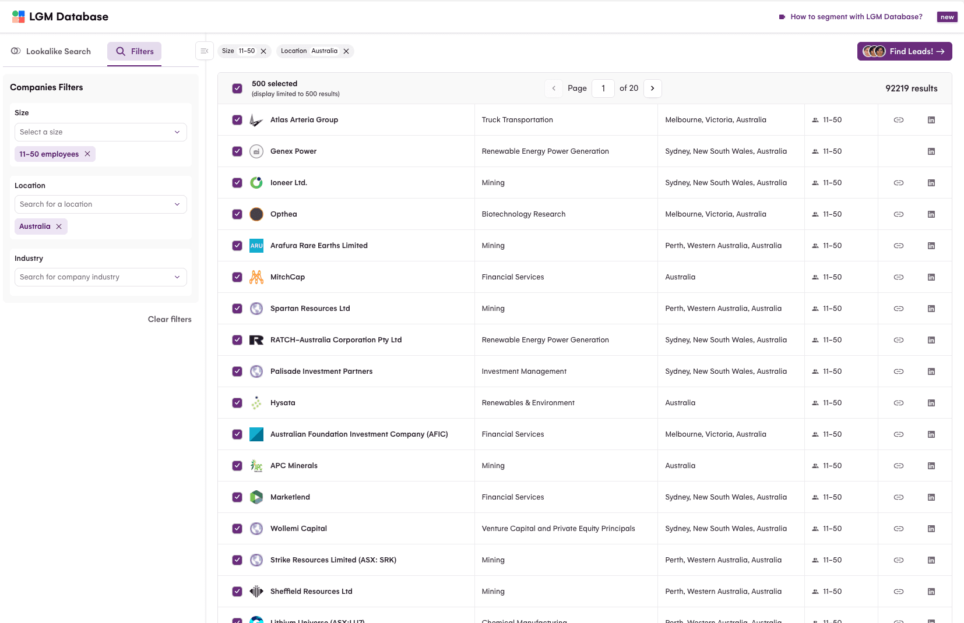Expand the company industry dropdown

click(x=100, y=277)
